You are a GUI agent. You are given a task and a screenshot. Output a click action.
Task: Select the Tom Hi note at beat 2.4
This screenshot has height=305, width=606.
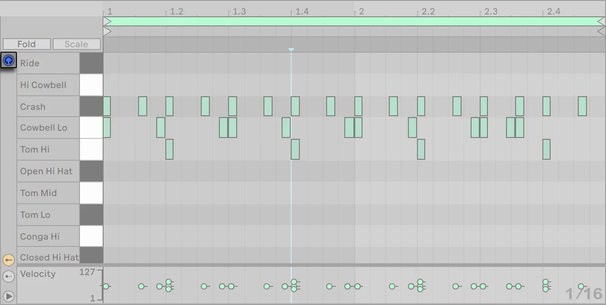546,149
